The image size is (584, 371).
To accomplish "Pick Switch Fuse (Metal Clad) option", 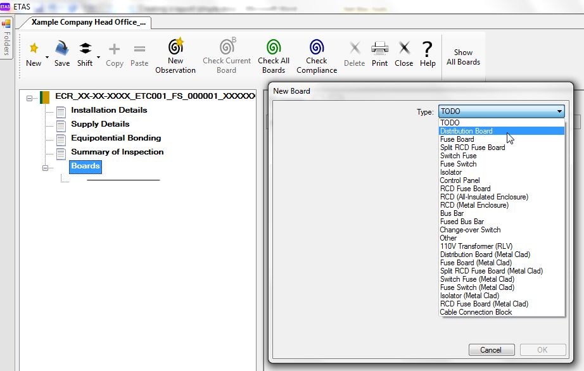I will 502,279.
